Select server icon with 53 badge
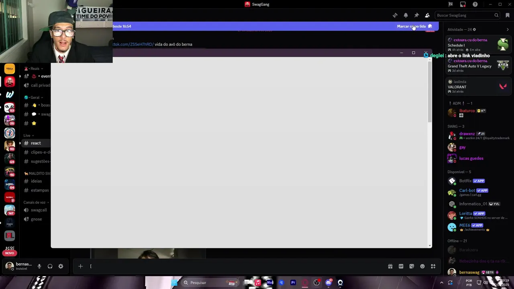514x289 pixels. [x=10, y=108]
